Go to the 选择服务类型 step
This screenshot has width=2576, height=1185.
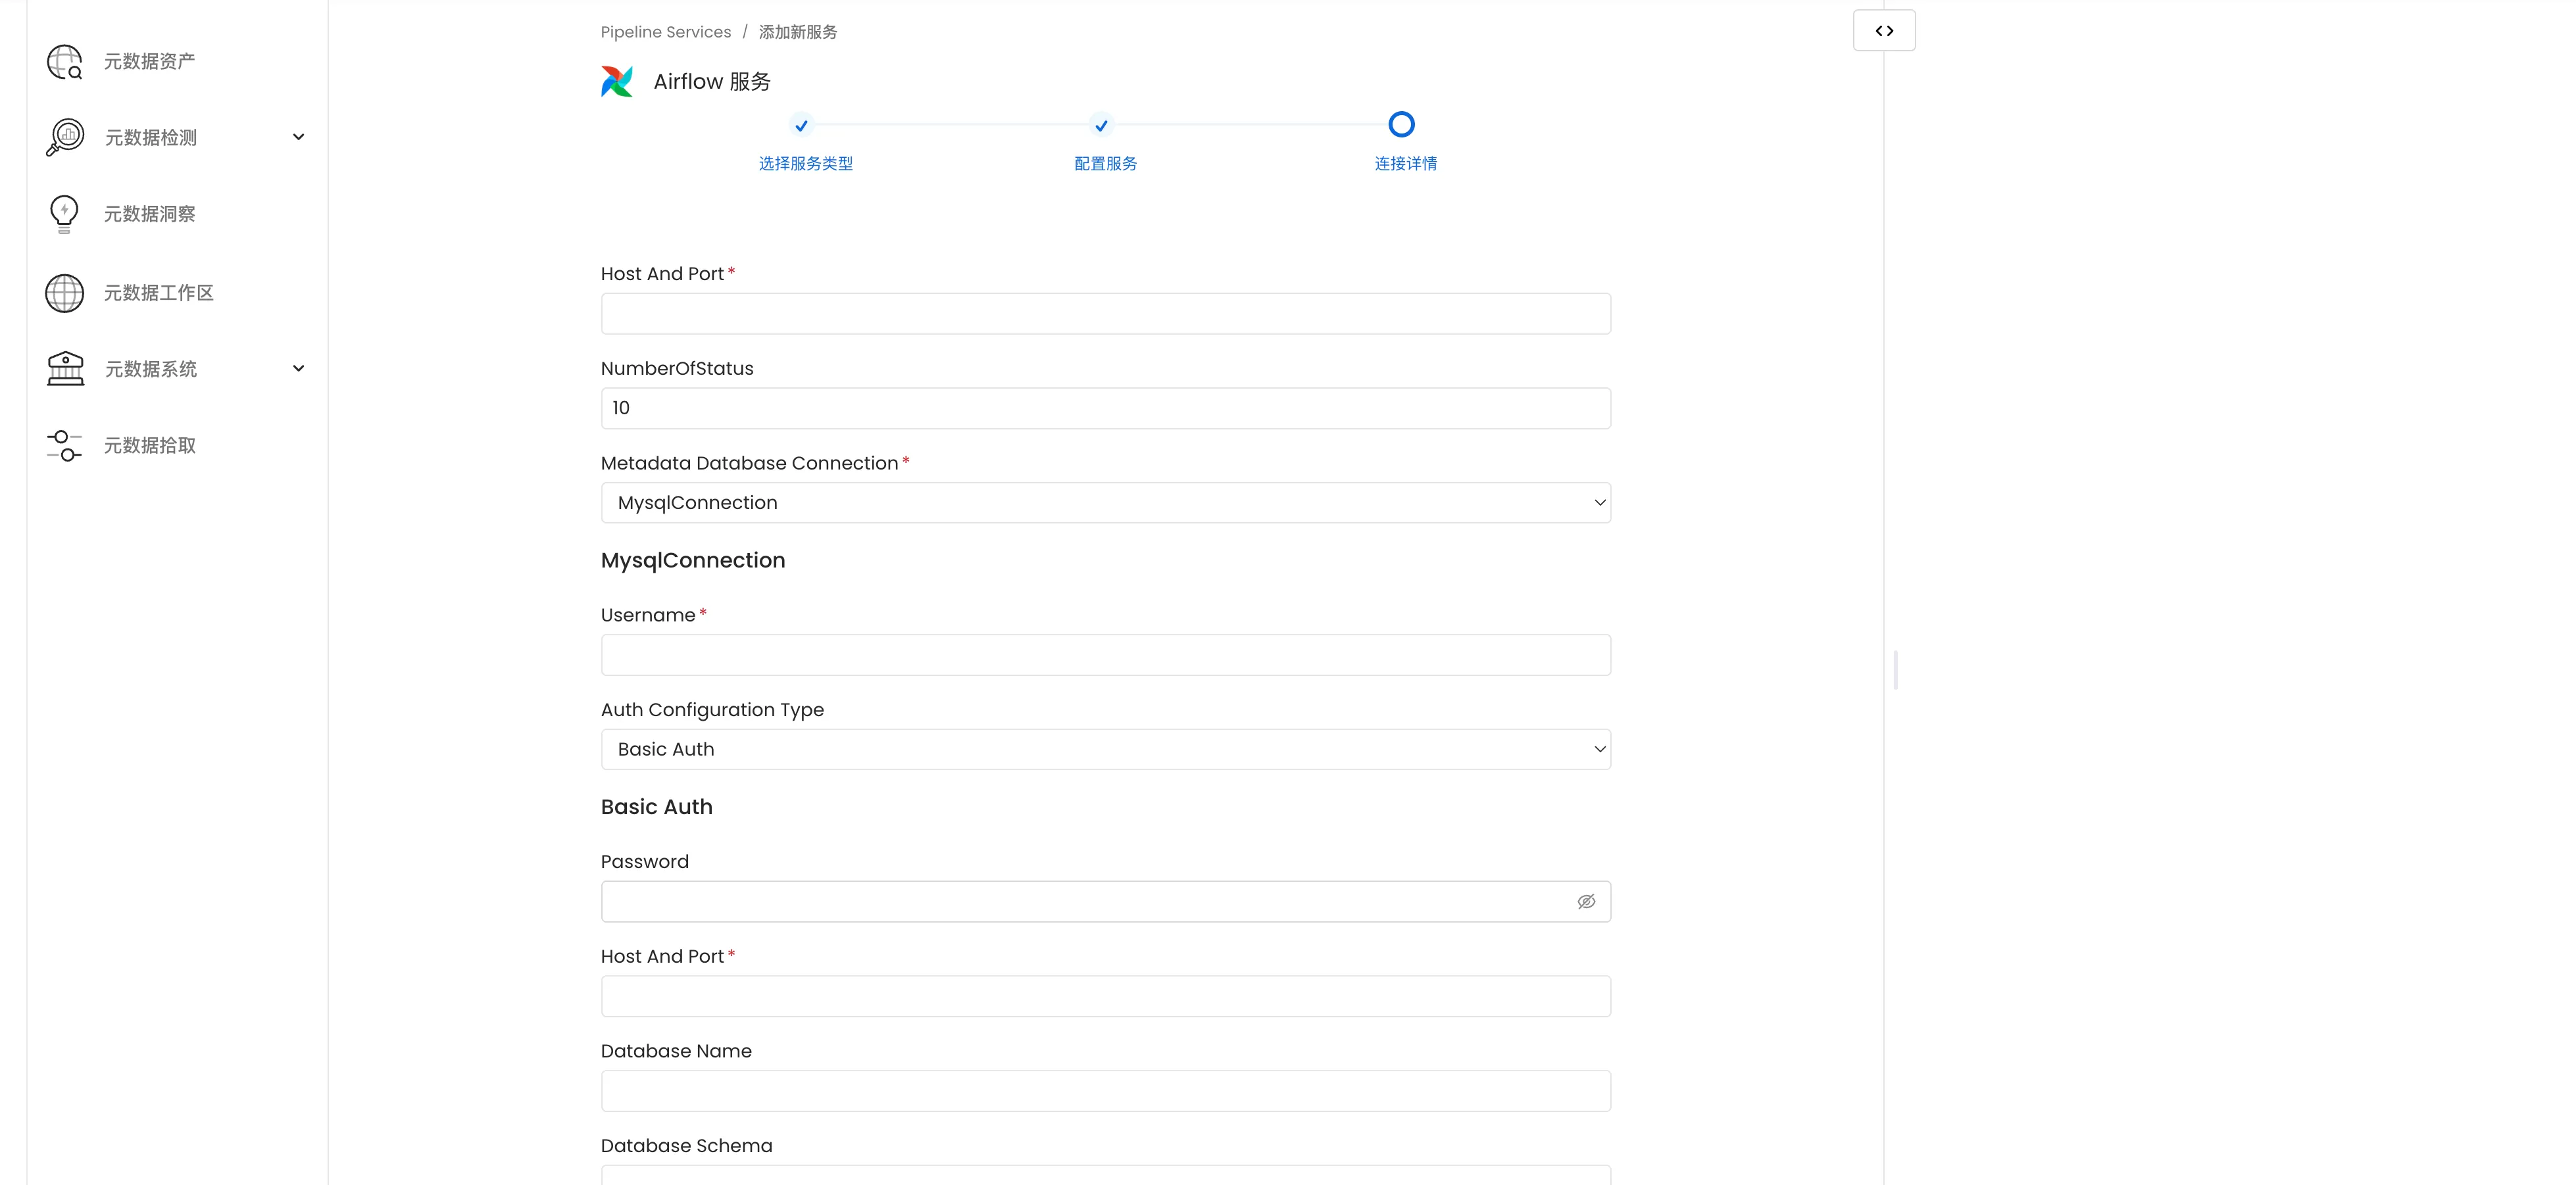coord(801,126)
